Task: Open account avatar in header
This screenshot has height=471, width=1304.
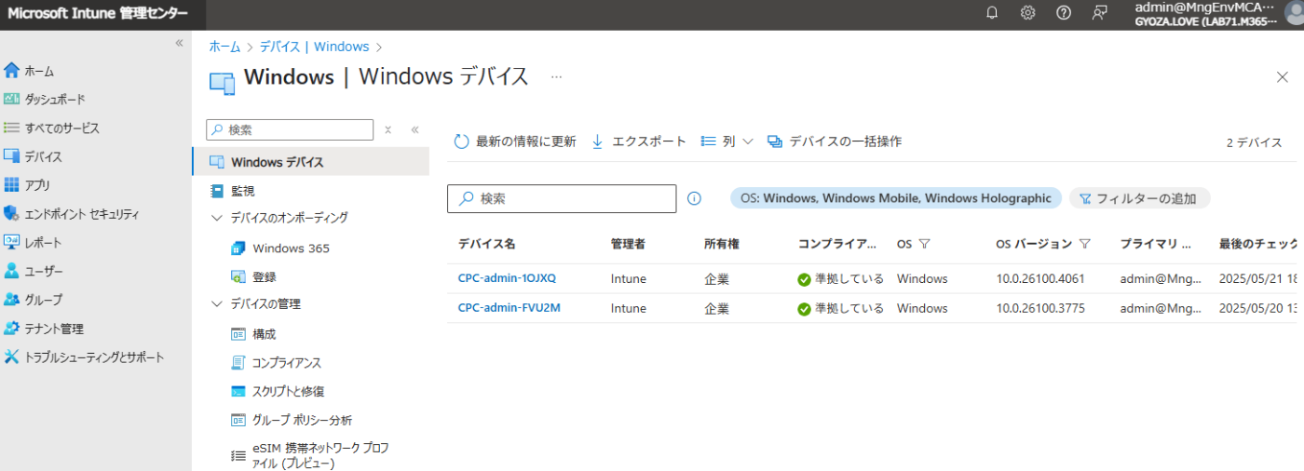Action: point(1293,14)
